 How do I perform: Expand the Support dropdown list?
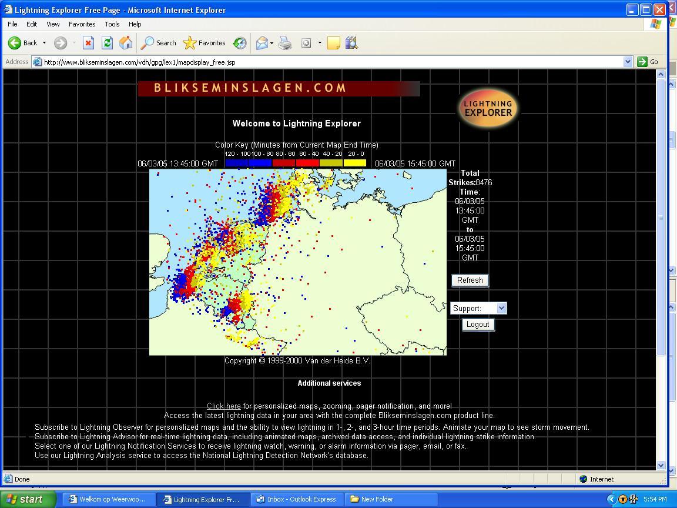[x=501, y=308]
